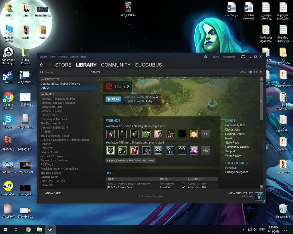
Task: Open View Friends List
Action: tap(240, 193)
